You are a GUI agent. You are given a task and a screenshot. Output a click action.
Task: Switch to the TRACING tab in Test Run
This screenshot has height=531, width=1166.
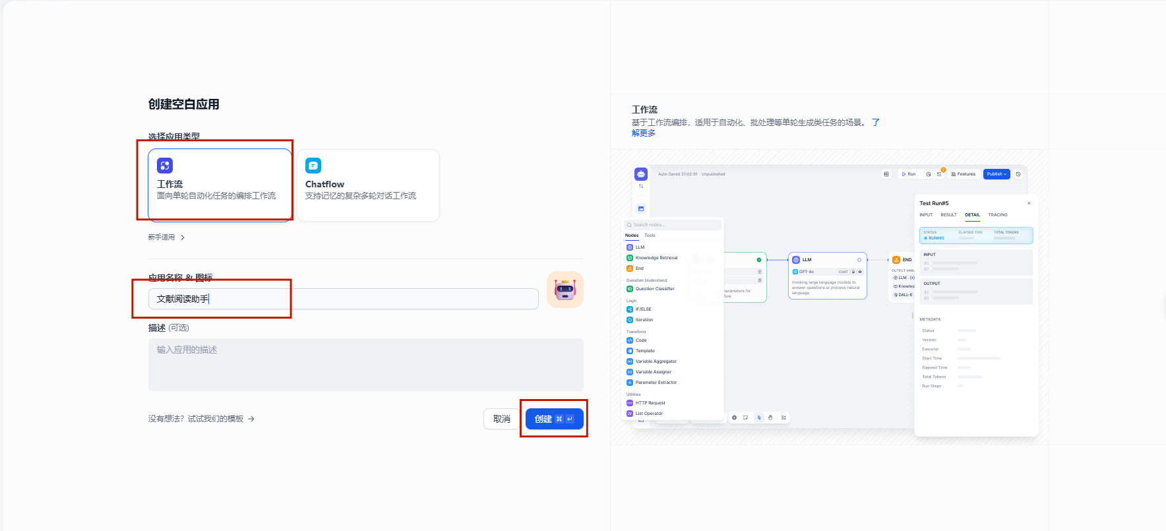point(997,215)
